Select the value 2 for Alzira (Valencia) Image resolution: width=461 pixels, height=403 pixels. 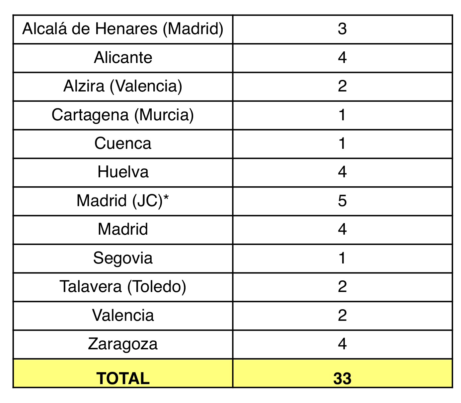click(343, 86)
